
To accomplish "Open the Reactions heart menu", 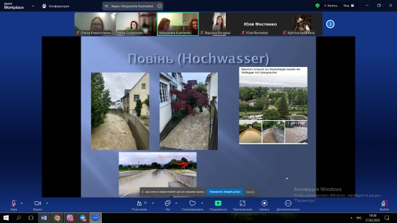I will 192,205.
